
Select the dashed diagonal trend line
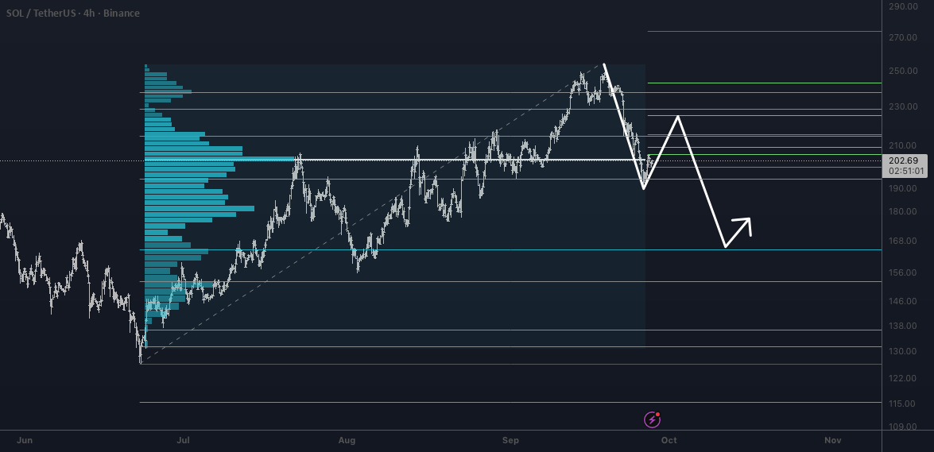(x=372, y=213)
